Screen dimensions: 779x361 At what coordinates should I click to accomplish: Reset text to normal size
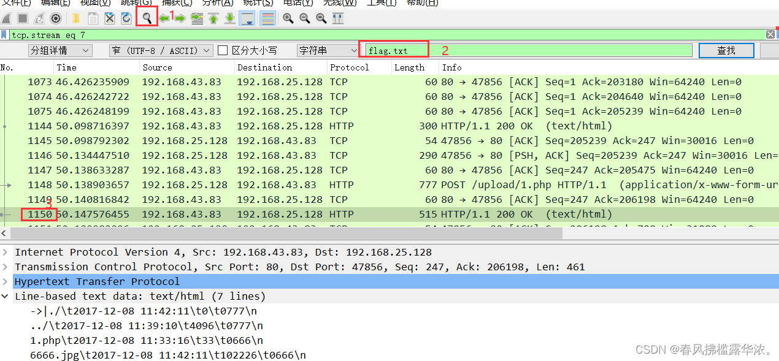(x=321, y=18)
